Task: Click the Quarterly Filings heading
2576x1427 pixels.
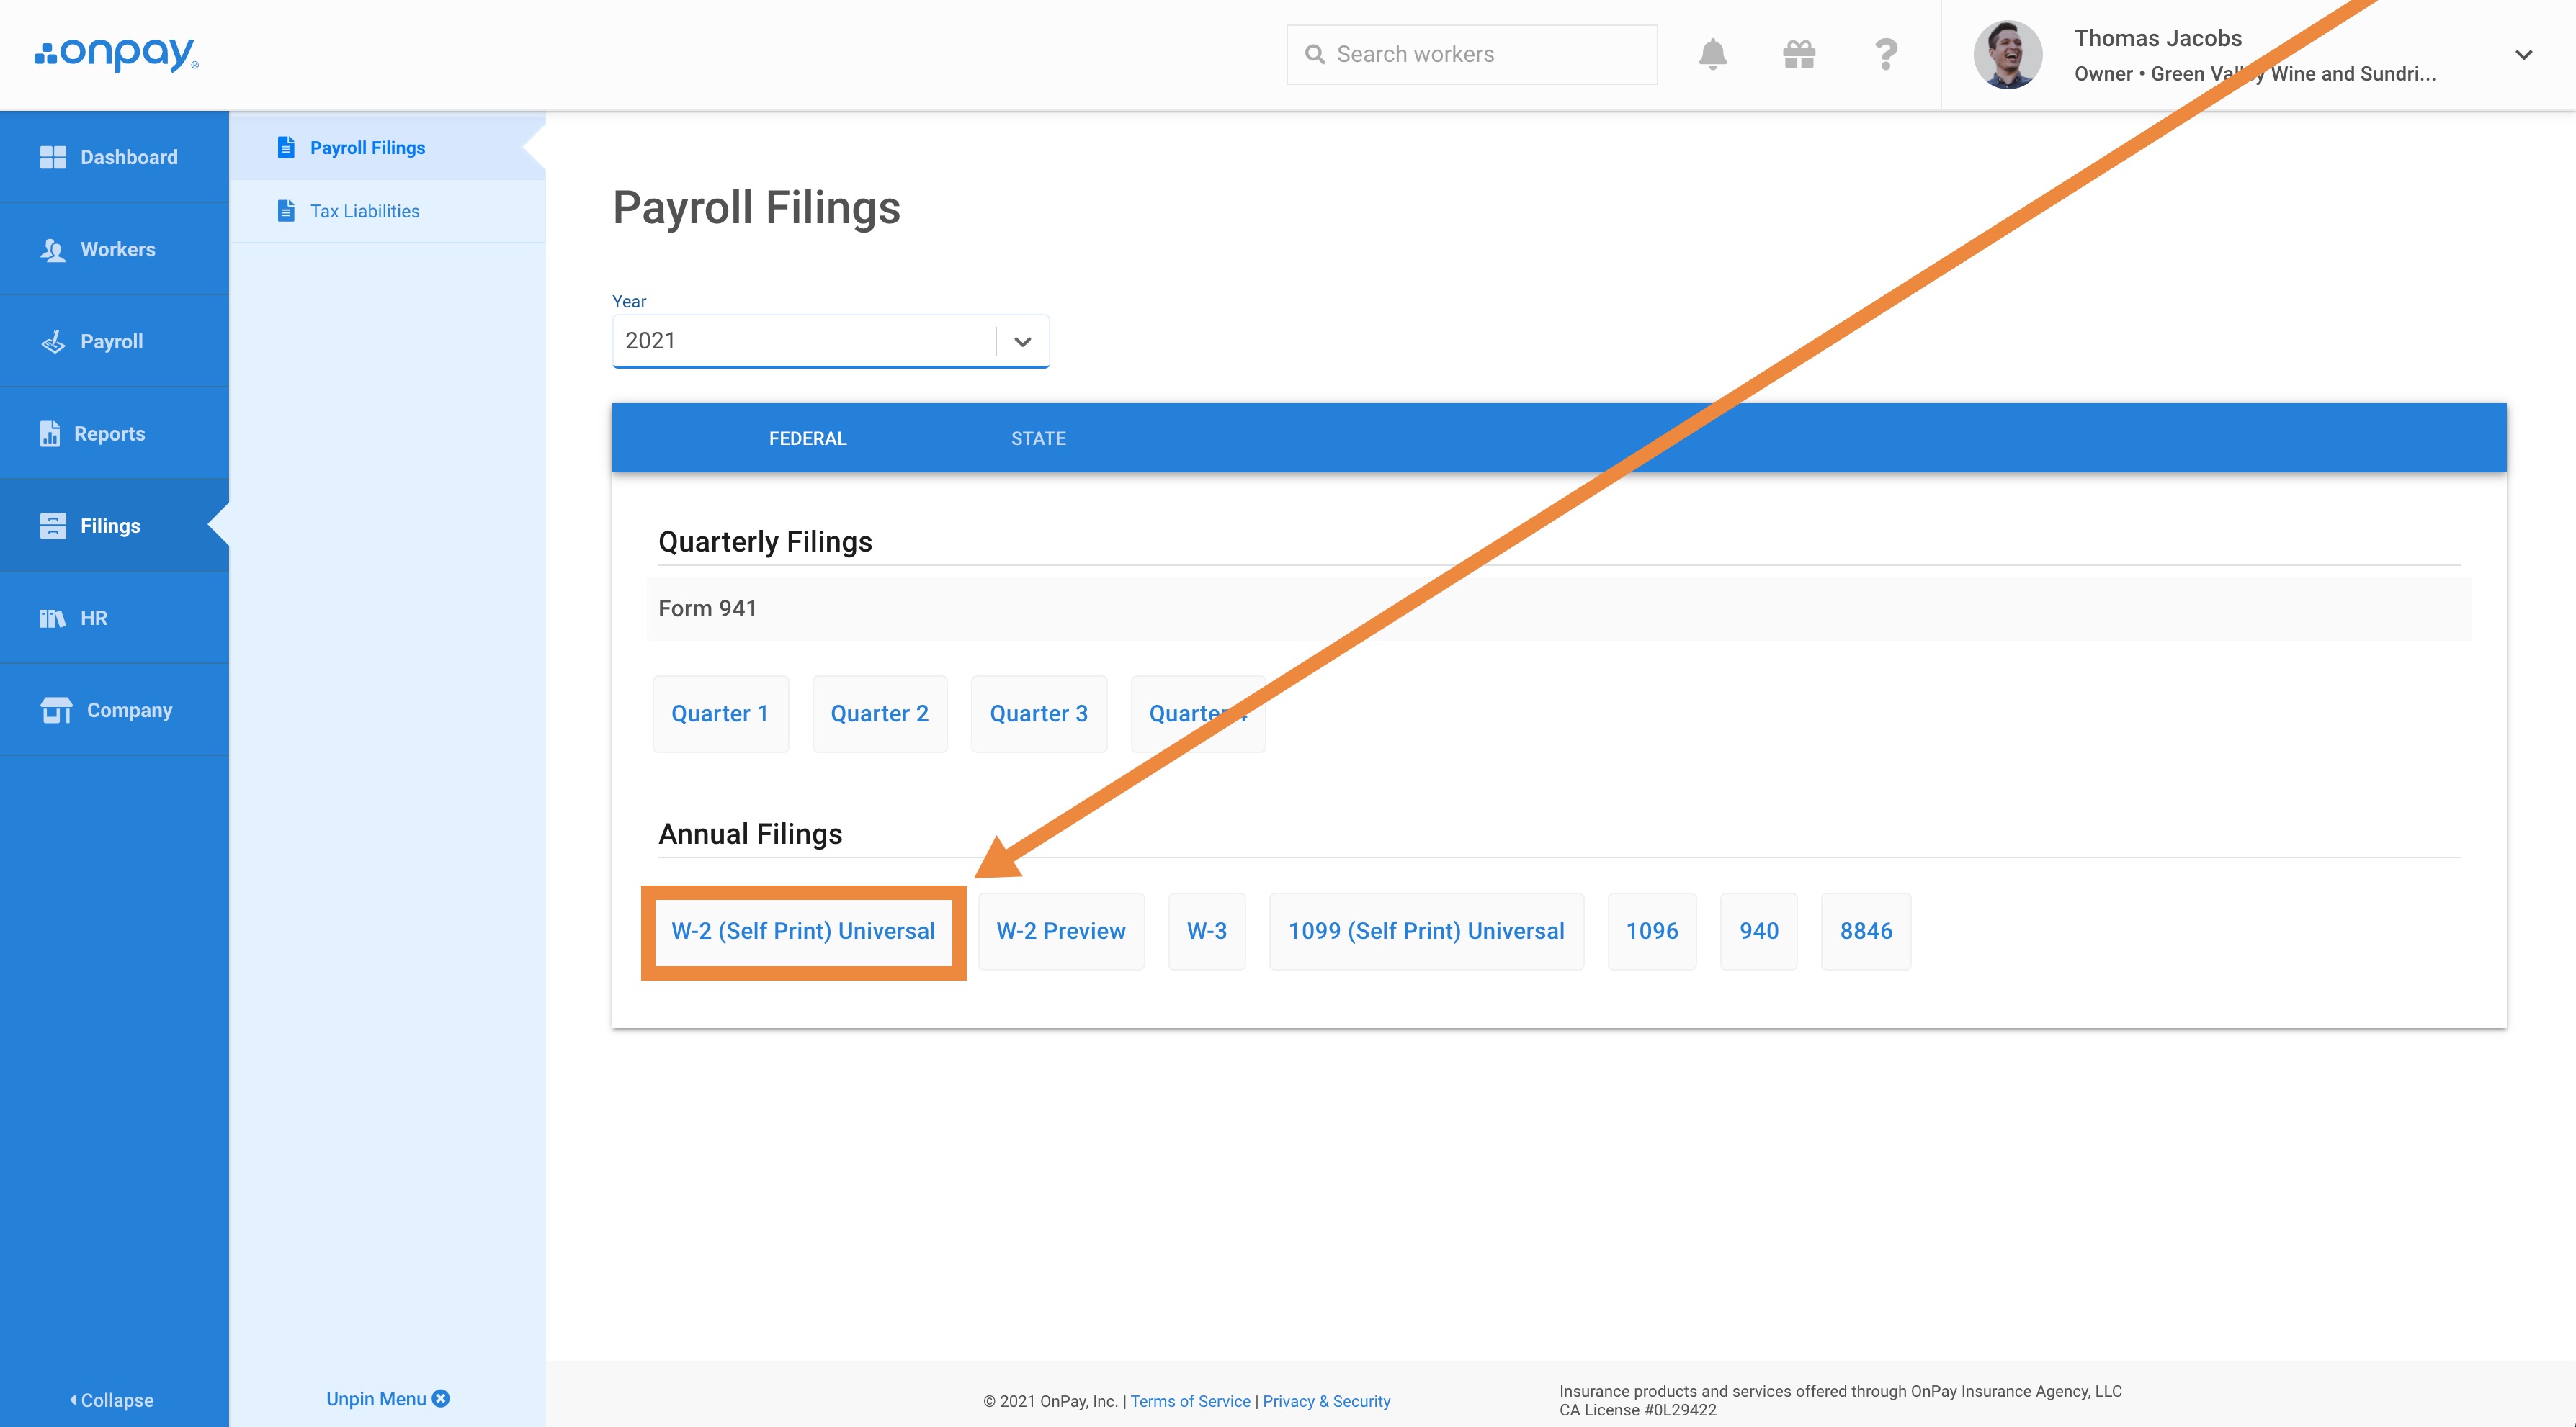Action: (765, 541)
